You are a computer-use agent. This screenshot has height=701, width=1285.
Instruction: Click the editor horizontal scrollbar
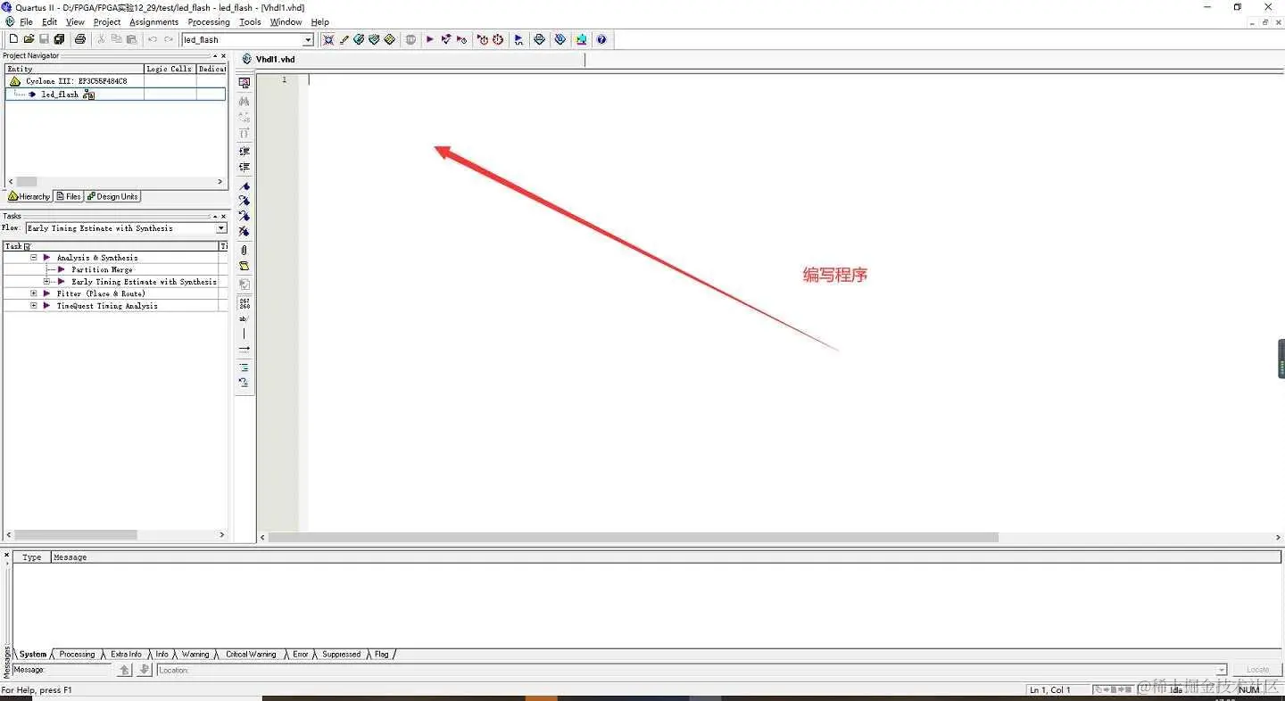[634, 538]
